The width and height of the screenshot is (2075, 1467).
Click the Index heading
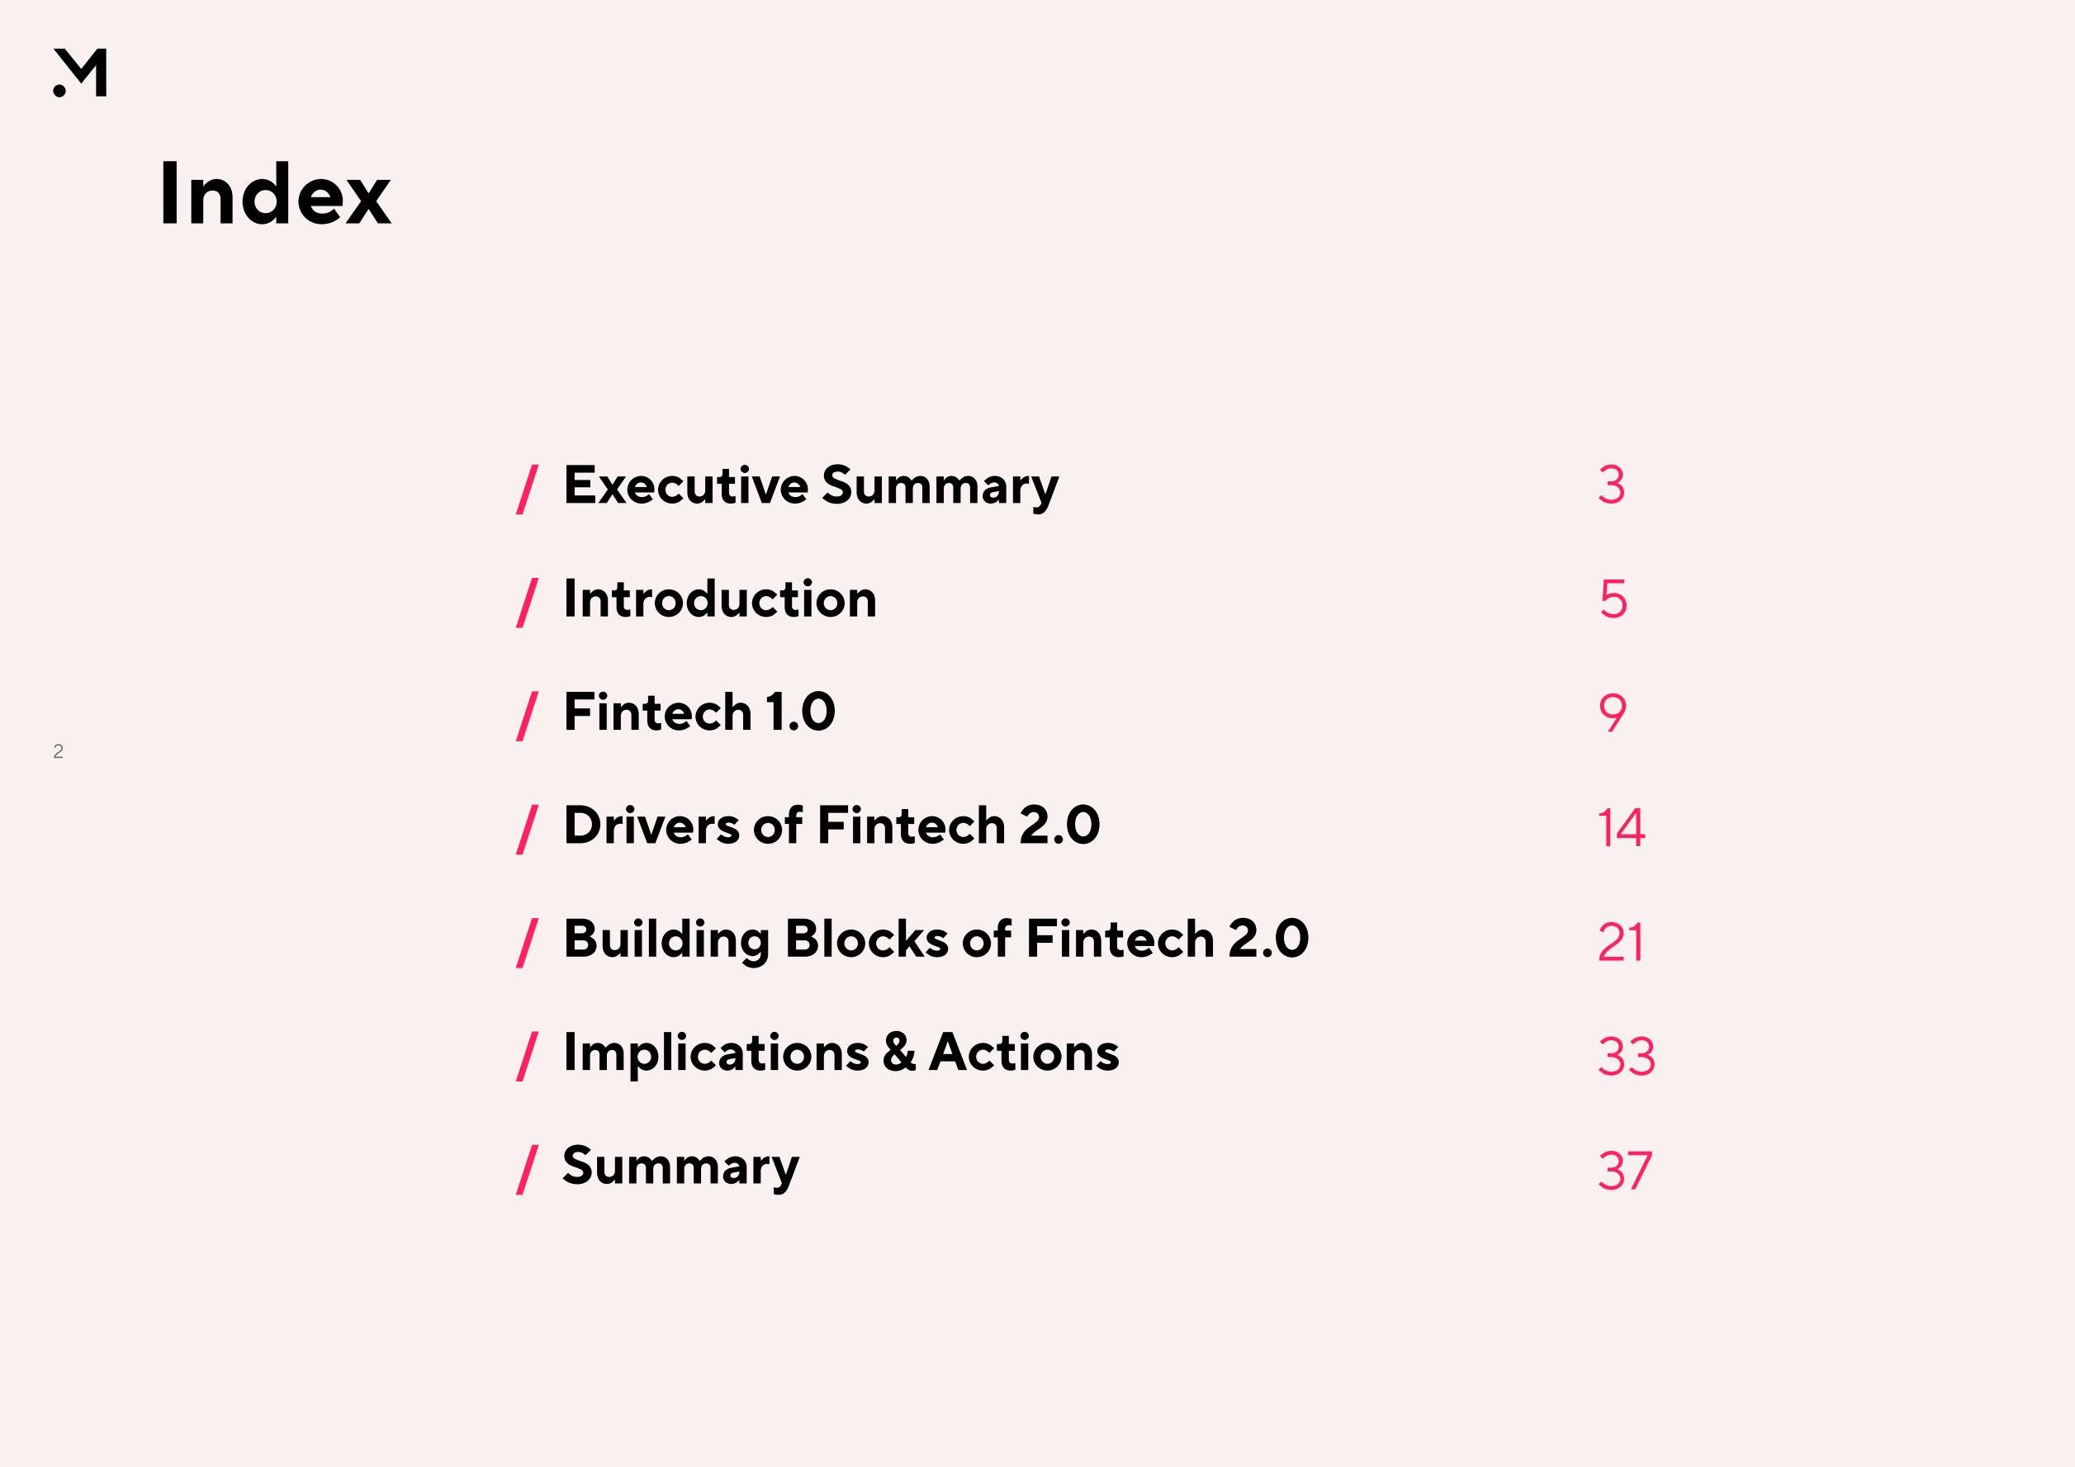tap(275, 194)
